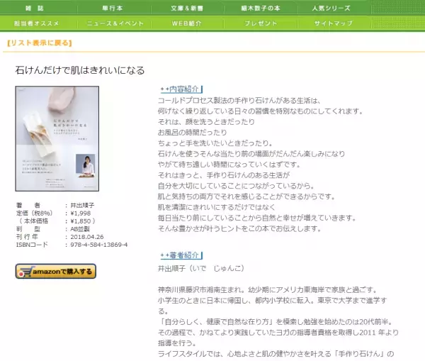Open the 人気シリーズ navigation tab
425x361 pixels.
[x=331, y=8]
